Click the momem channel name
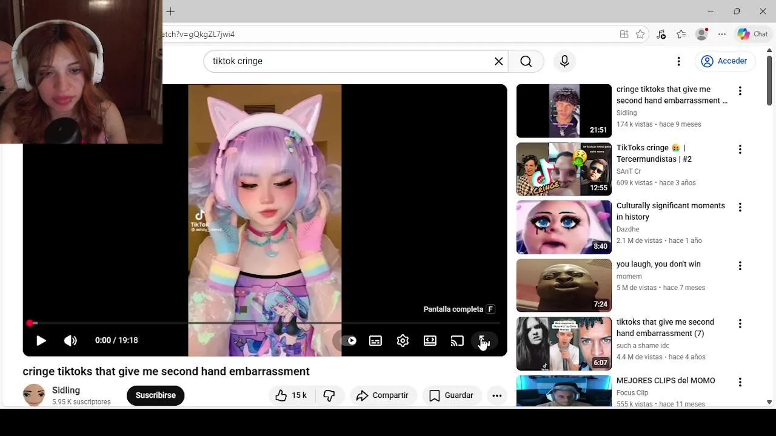 629,276
